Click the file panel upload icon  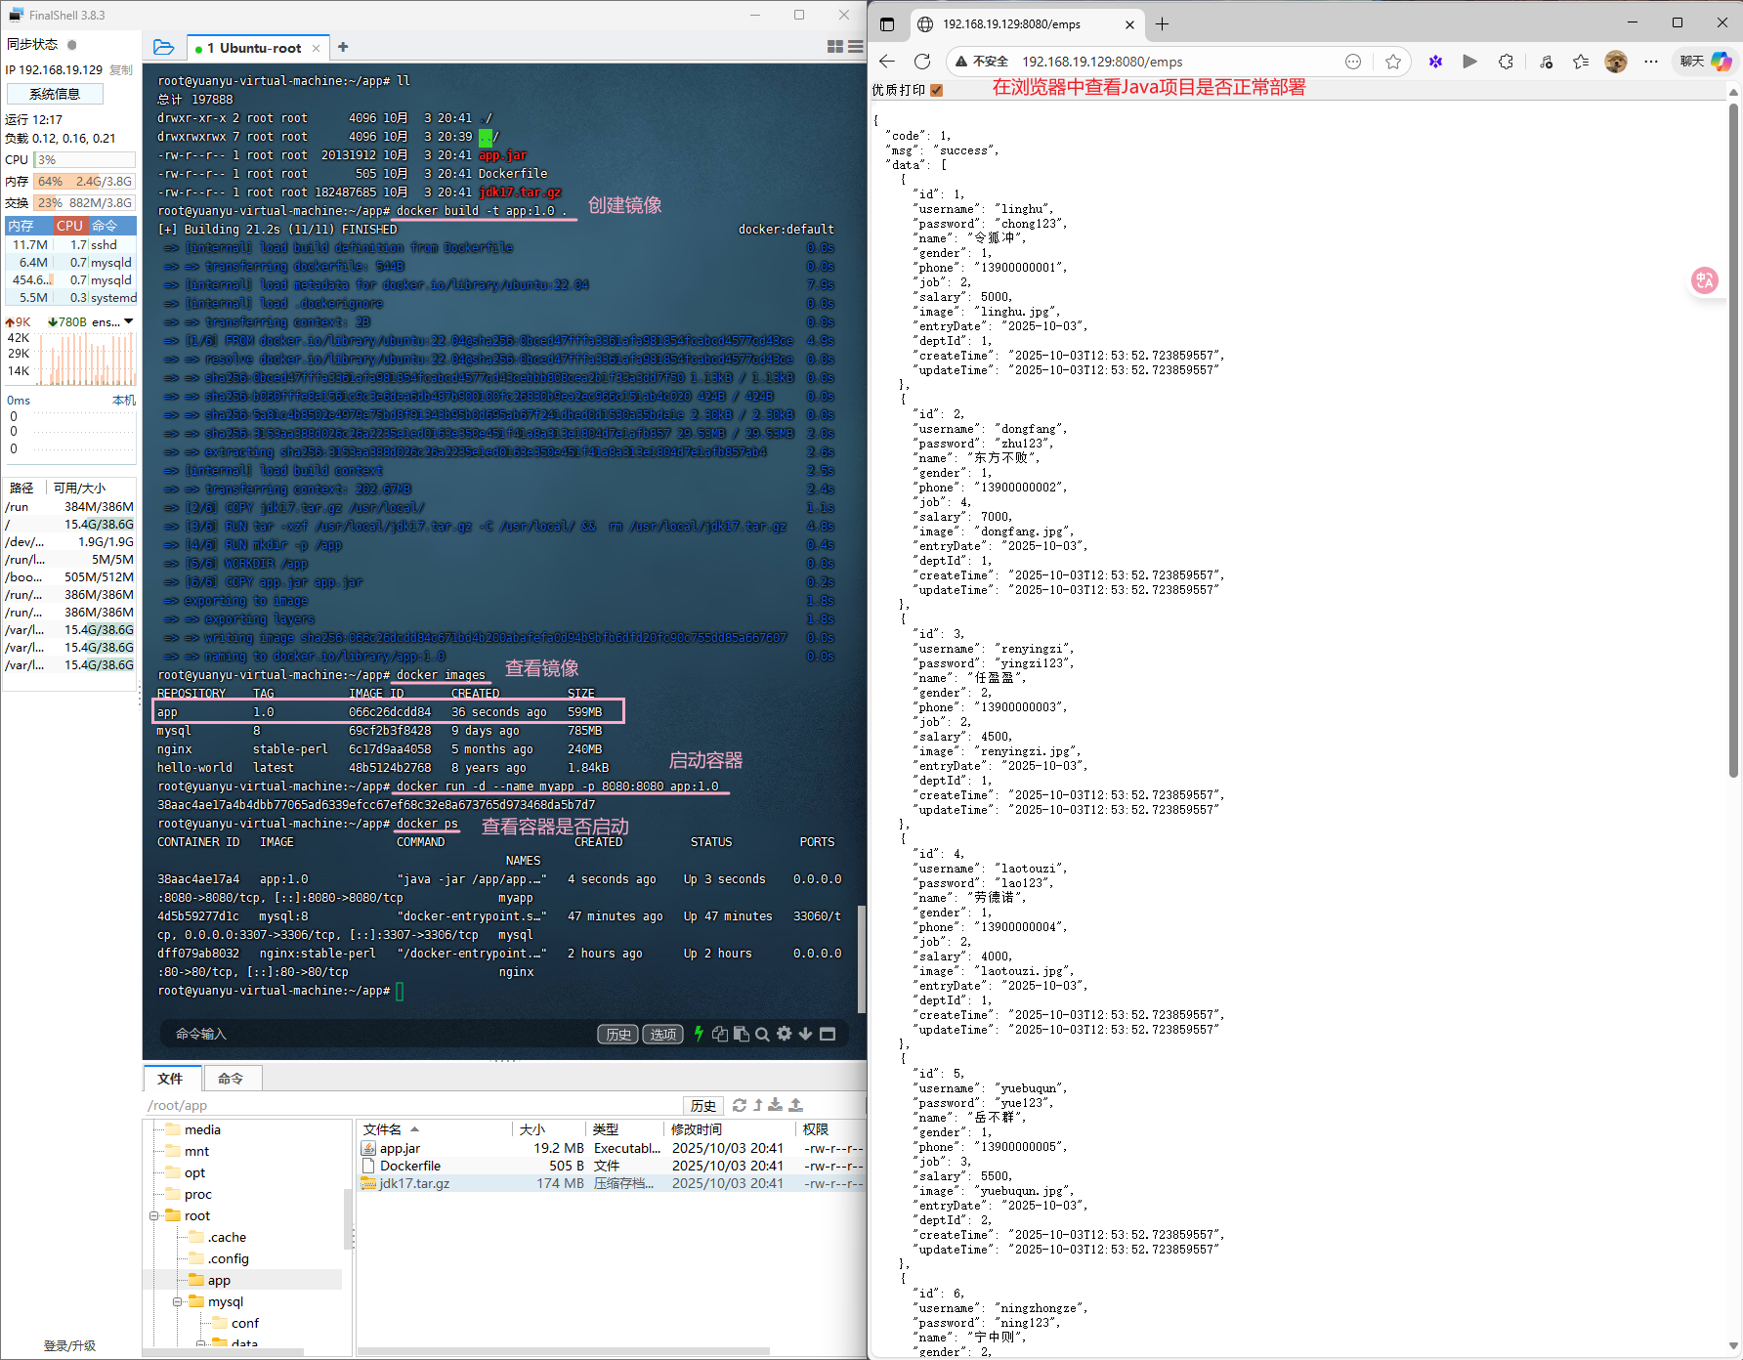795,1105
